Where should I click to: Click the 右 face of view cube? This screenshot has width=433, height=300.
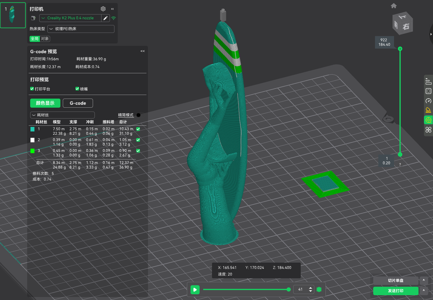click(x=406, y=26)
